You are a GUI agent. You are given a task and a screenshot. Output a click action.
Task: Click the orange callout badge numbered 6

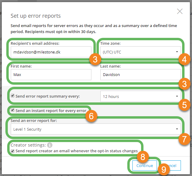92,116
